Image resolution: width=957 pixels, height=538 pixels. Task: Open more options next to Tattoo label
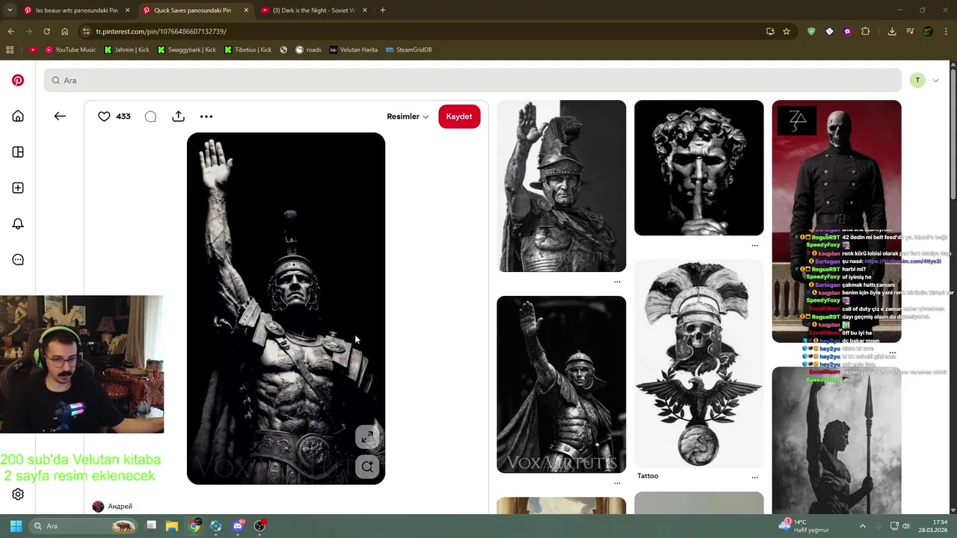(754, 477)
